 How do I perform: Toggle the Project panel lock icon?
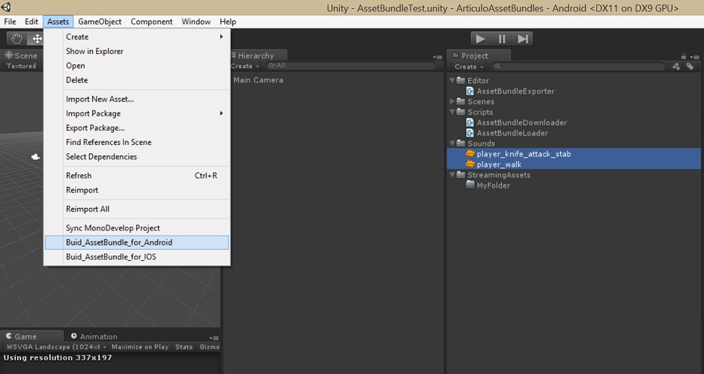pyautogui.click(x=684, y=56)
